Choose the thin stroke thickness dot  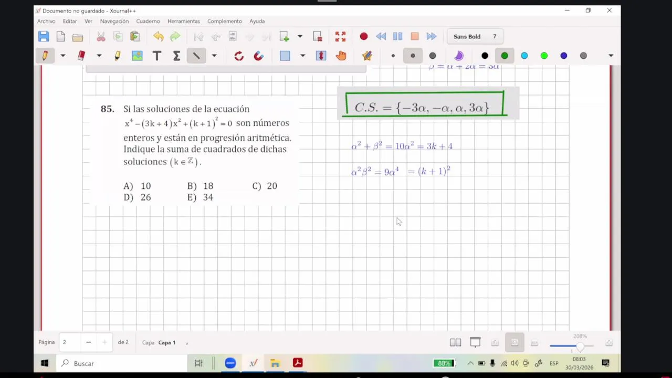393,56
